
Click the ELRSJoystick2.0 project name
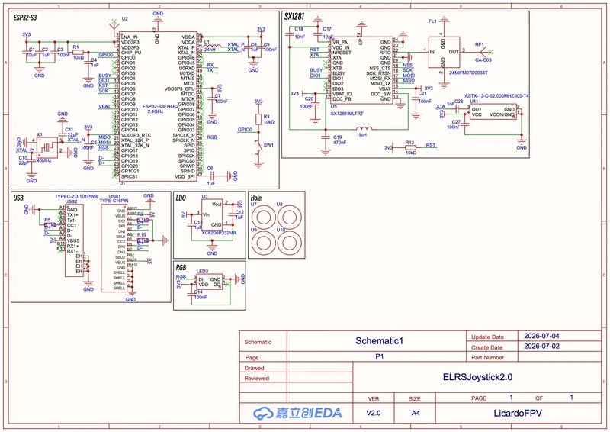477,377
